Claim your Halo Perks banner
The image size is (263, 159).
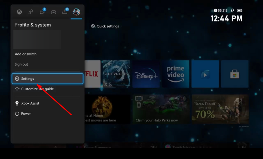pos(161,109)
